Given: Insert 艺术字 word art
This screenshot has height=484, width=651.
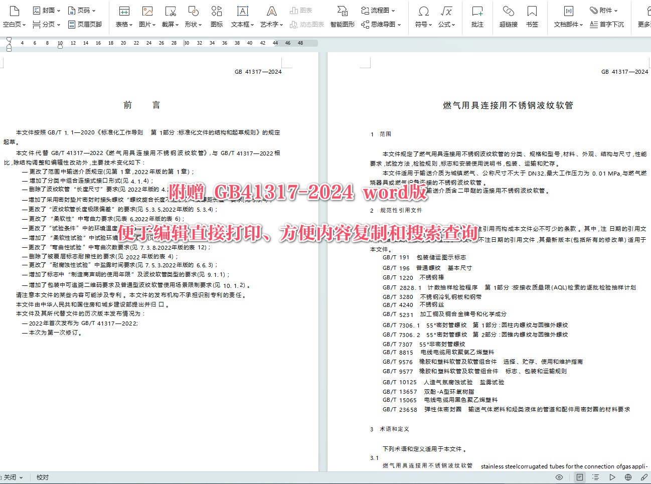Looking at the screenshot, I should tap(272, 16).
